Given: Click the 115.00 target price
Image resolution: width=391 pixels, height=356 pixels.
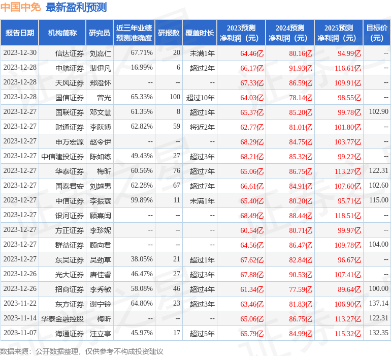Looking at the screenshot, I should (x=379, y=200).
